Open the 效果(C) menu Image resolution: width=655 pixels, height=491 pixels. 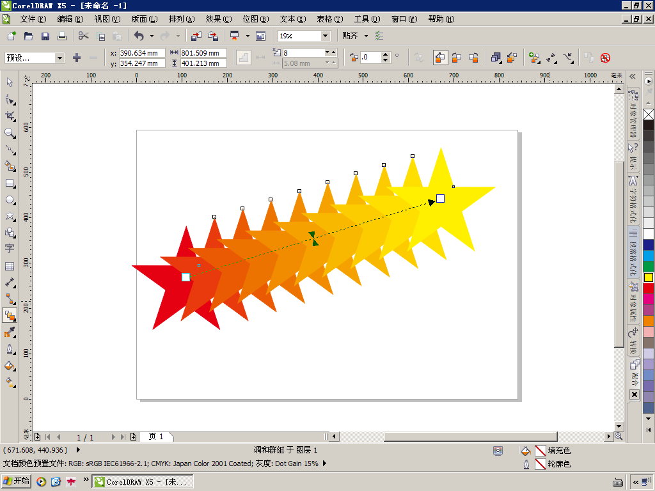click(x=219, y=19)
